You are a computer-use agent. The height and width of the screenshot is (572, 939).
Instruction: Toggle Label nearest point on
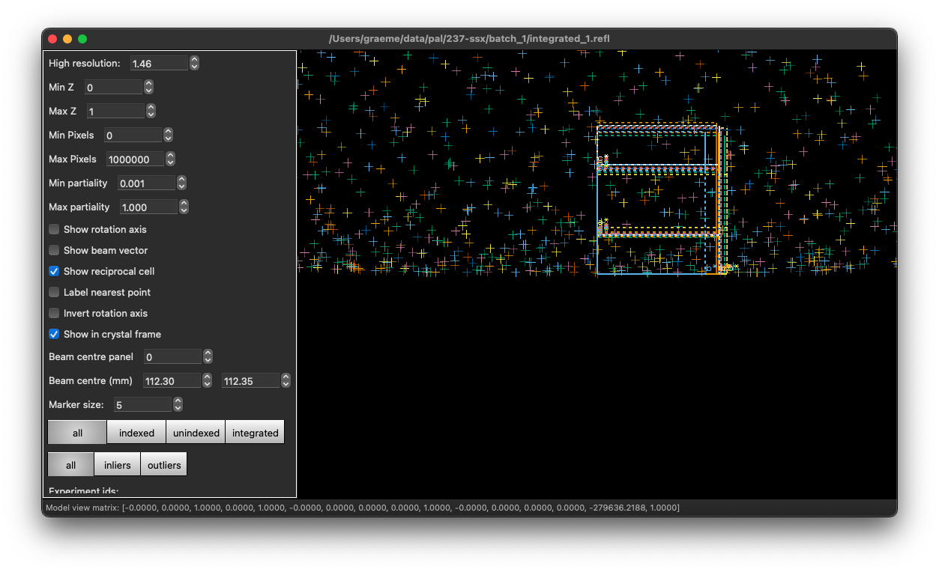click(x=53, y=292)
